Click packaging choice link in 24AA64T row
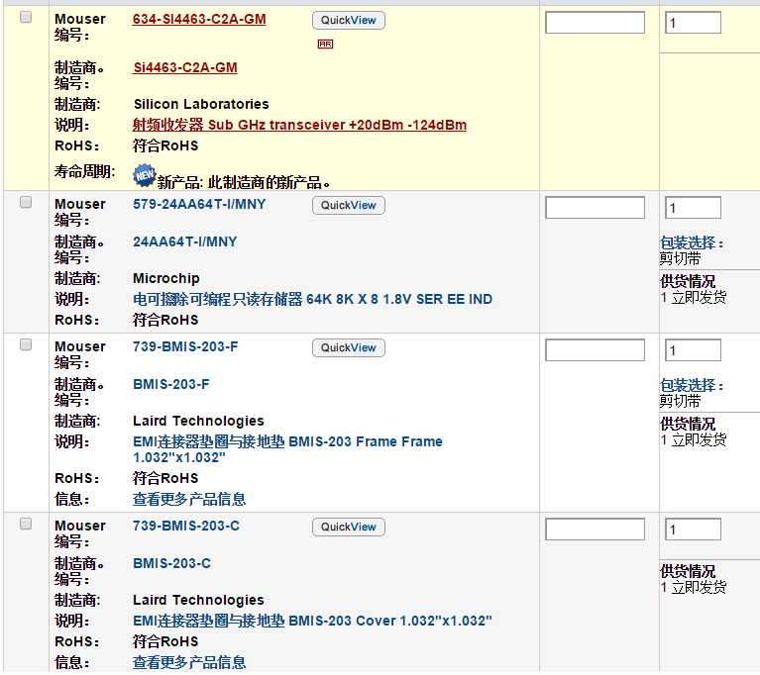This screenshot has width=760, height=675. pos(692,242)
